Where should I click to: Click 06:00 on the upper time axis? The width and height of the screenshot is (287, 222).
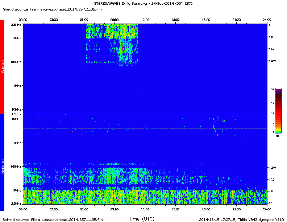click(84, 20)
